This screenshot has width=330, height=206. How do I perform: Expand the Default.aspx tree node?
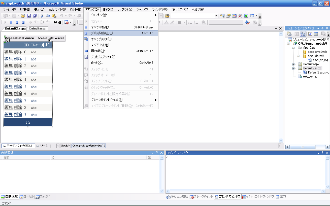pos(293,64)
